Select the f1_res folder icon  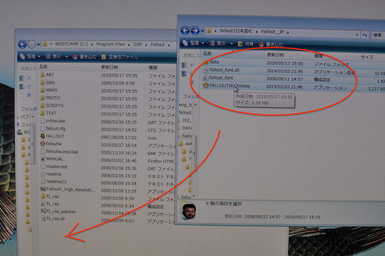(x=43, y=196)
